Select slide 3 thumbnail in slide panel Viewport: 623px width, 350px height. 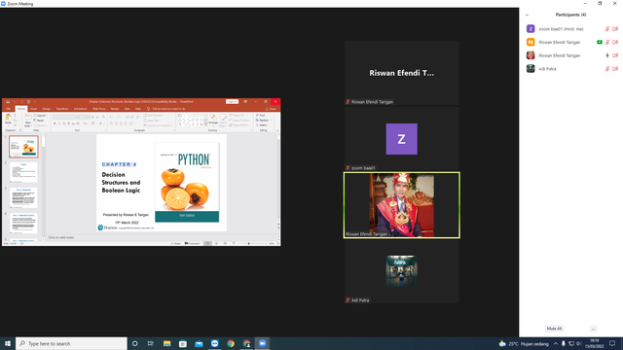click(23, 198)
